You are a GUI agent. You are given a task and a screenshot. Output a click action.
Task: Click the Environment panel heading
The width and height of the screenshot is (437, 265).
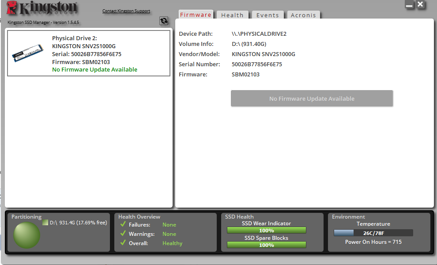point(348,217)
